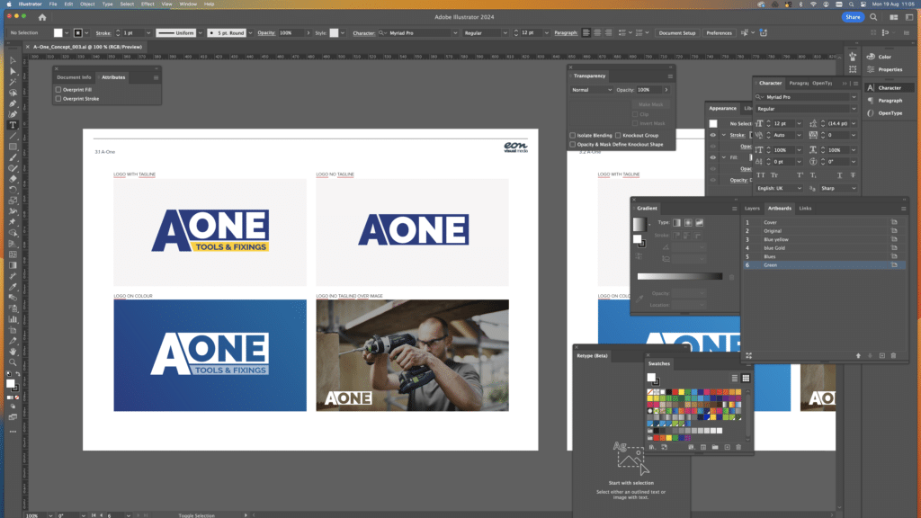This screenshot has height=518, width=921.
Task: Create new artboard via plus icon in Artboards panel
Action: 881,356
